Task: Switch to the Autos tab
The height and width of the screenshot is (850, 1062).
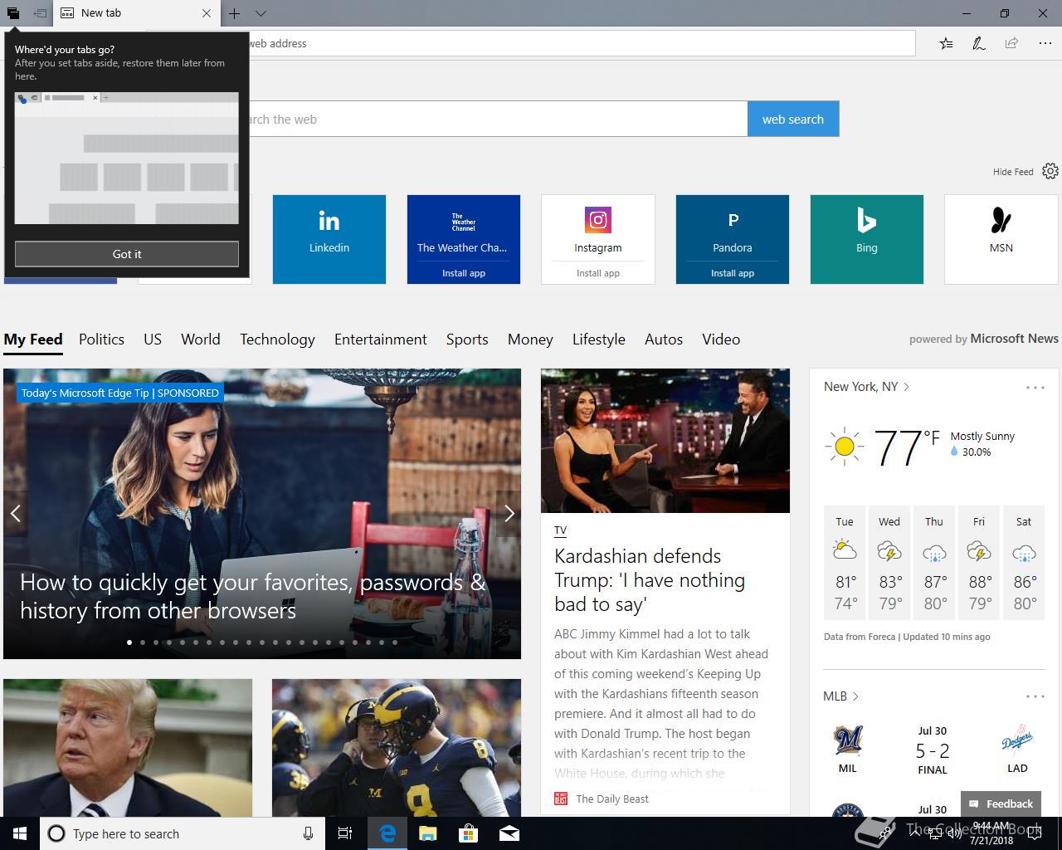Action: tap(664, 339)
